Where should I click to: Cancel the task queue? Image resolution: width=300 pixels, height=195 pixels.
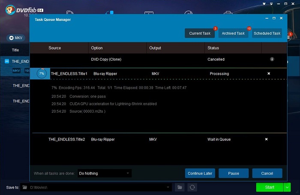pyautogui.click(x=267, y=173)
